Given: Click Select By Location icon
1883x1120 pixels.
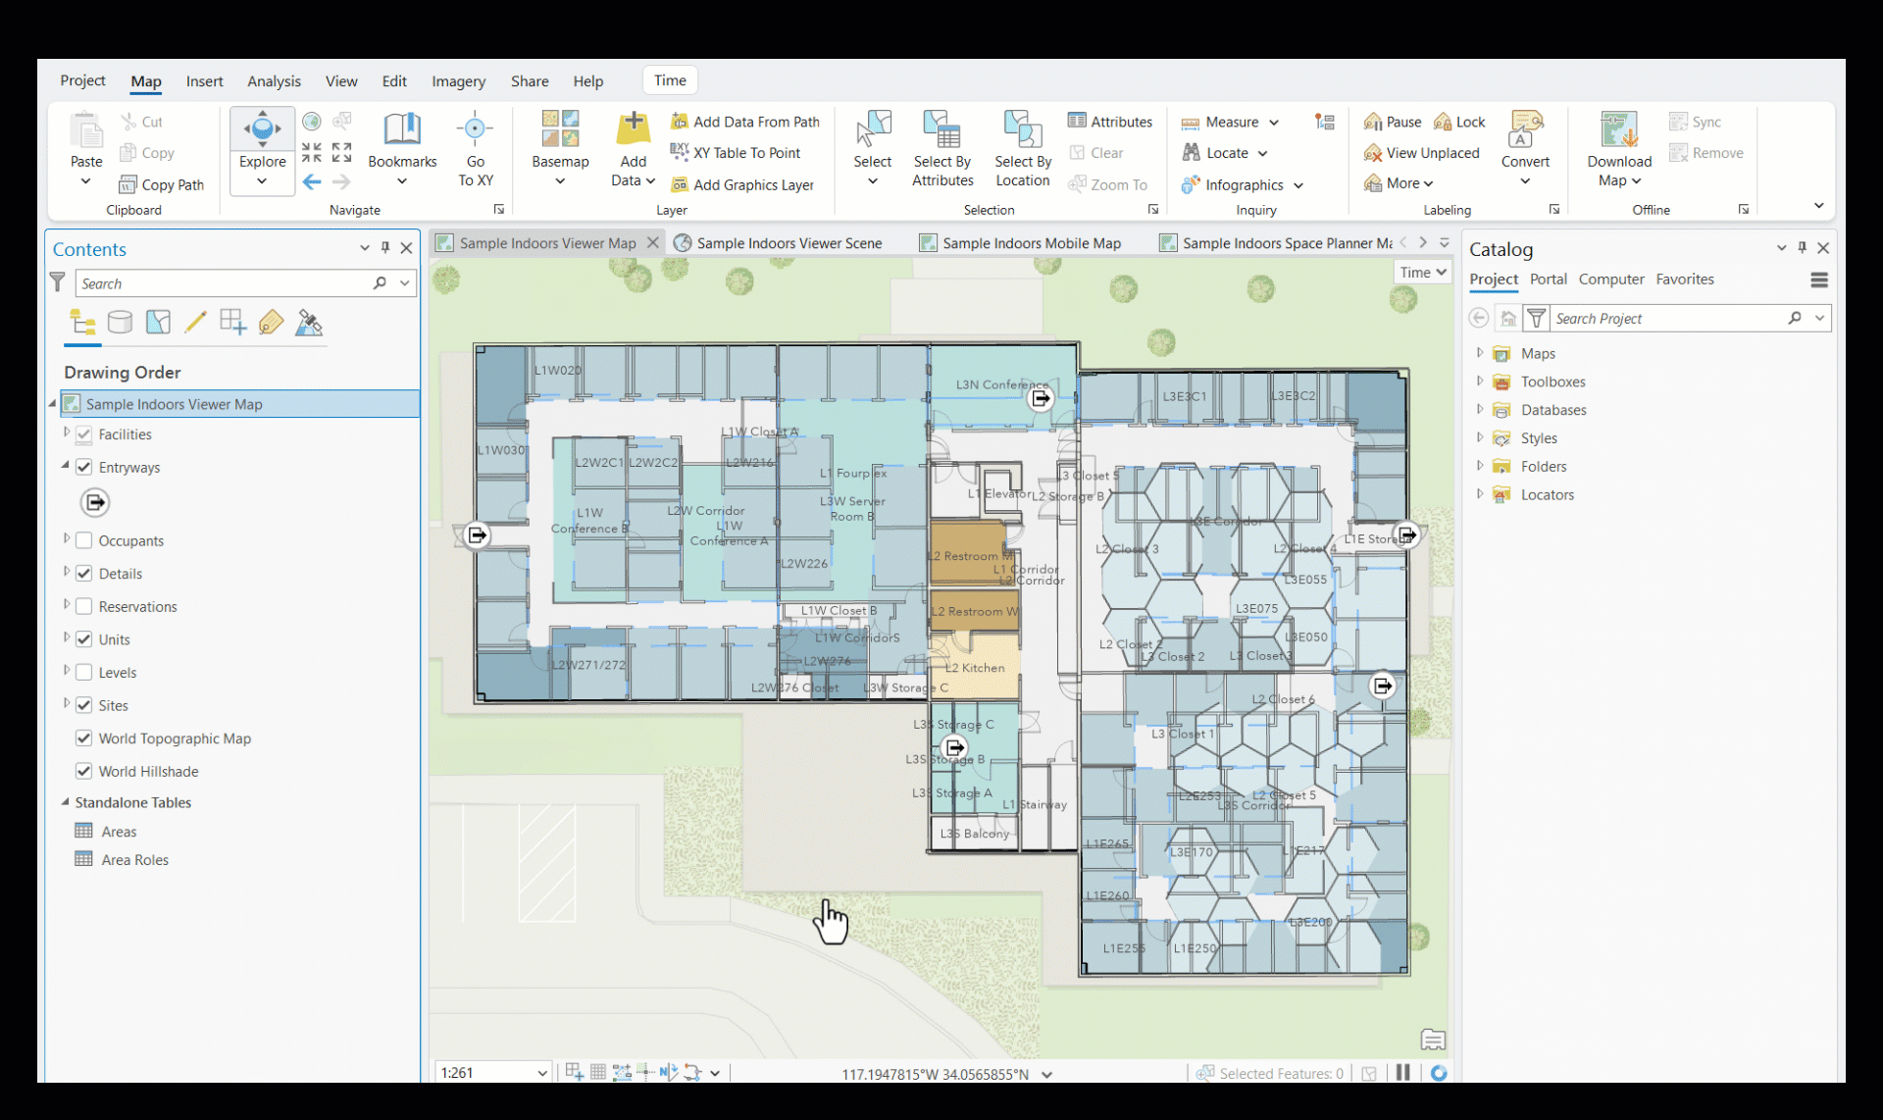Looking at the screenshot, I should pos(1022,130).
